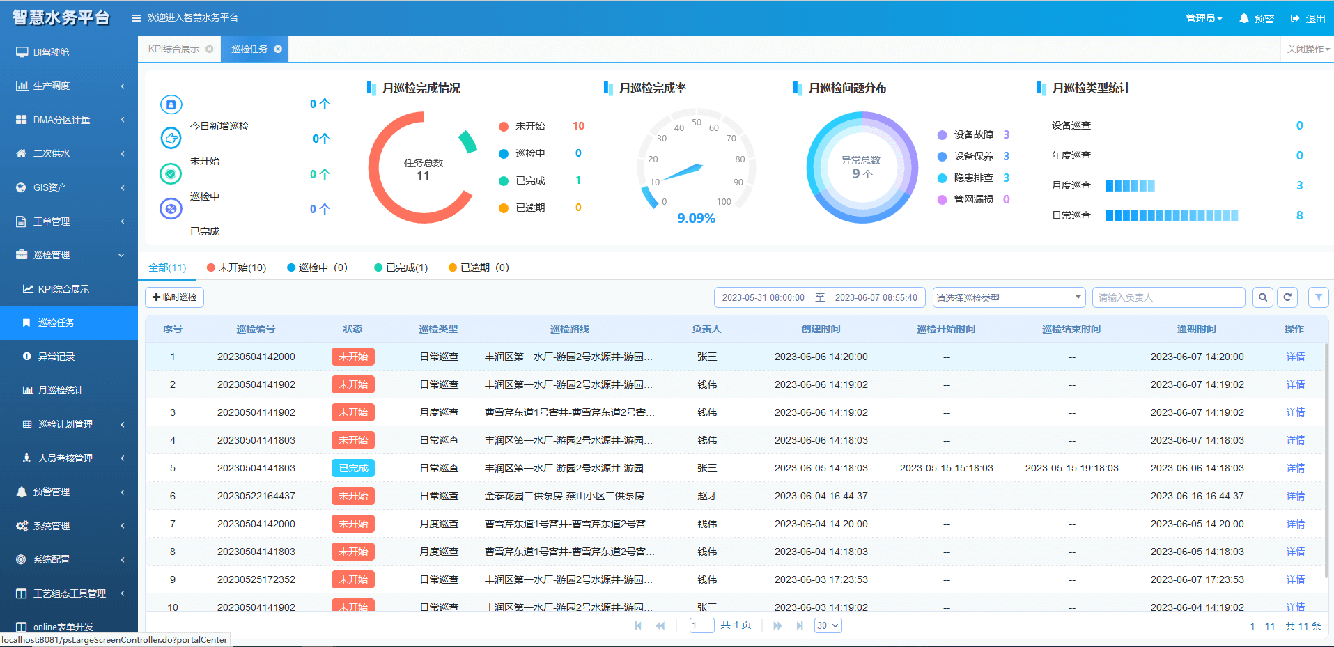Click the 系统管理 gears icon

(22, 526)
